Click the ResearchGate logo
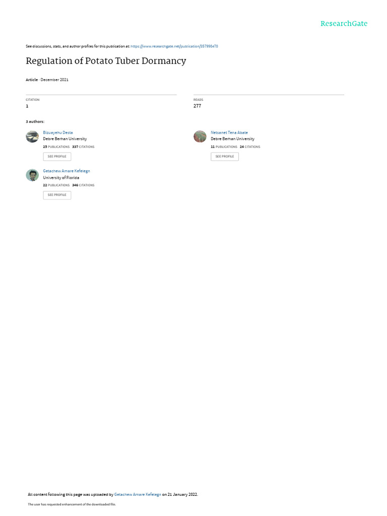Viewport: 387px width, 516px height. 344,24
